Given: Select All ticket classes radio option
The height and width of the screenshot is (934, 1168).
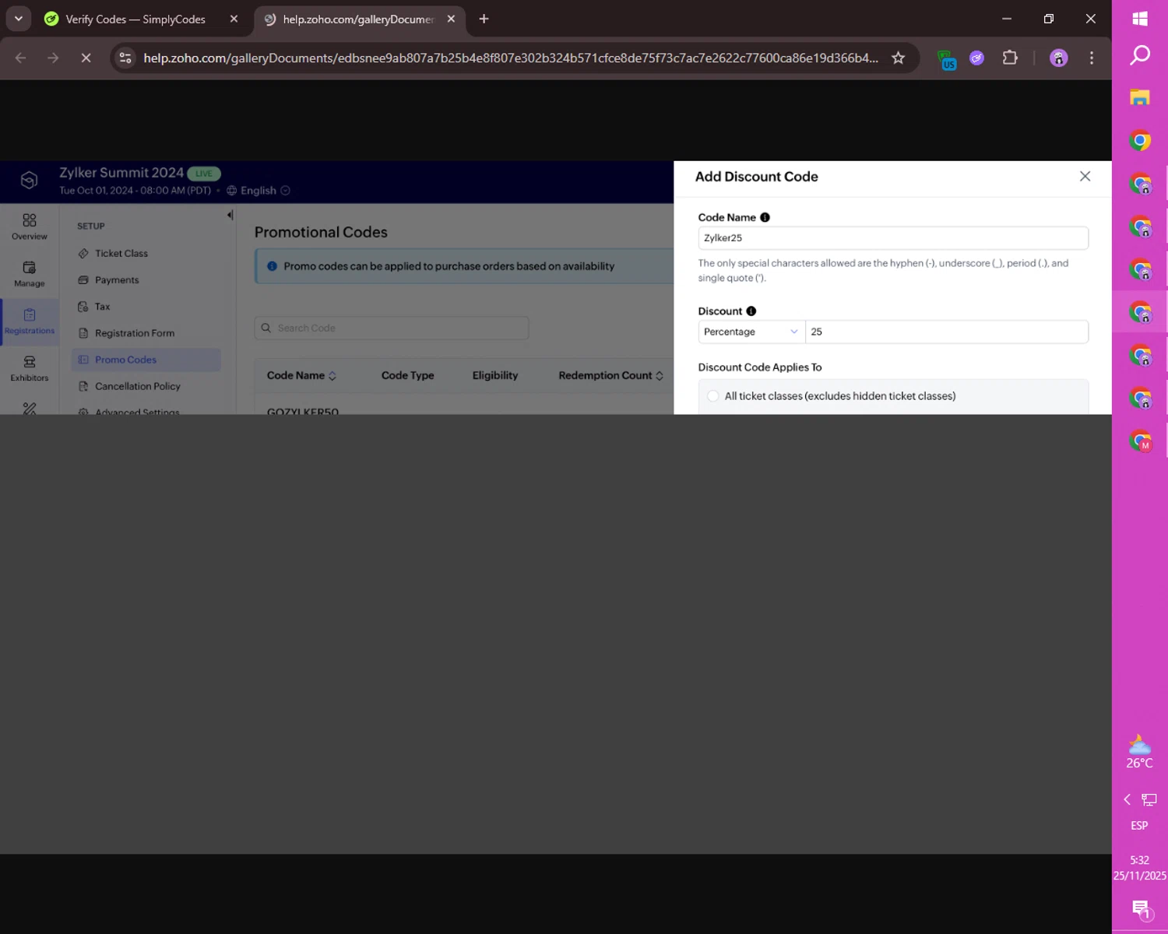Looking at the screenshot, I should coord(712,395).
